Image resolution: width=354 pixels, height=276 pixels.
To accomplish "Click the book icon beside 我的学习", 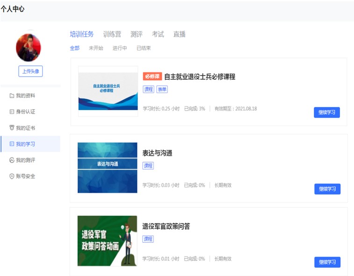I will click(12, 144).
